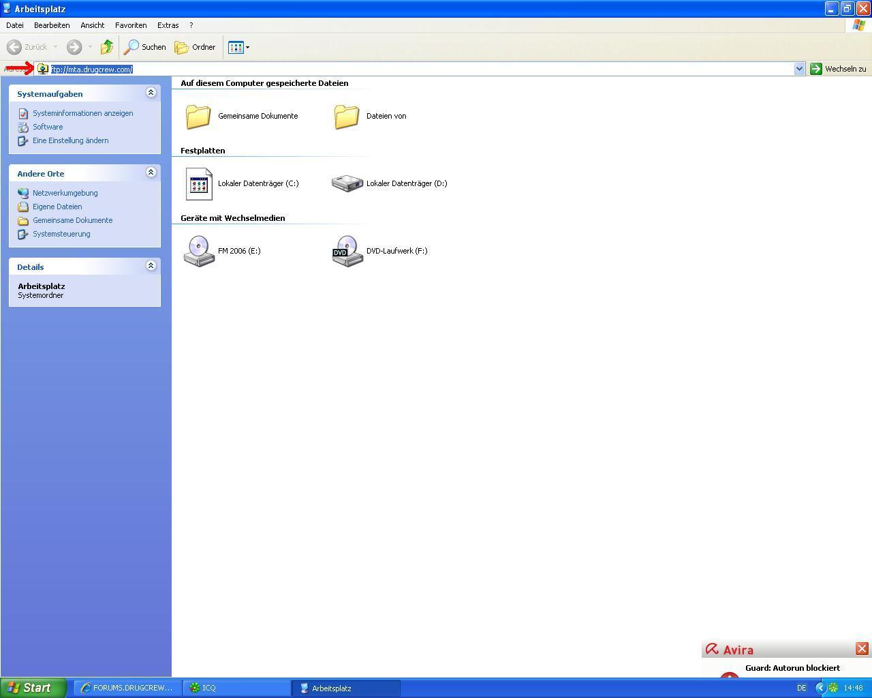
Task: Open the Extras menu
Action: pos(168,25)
